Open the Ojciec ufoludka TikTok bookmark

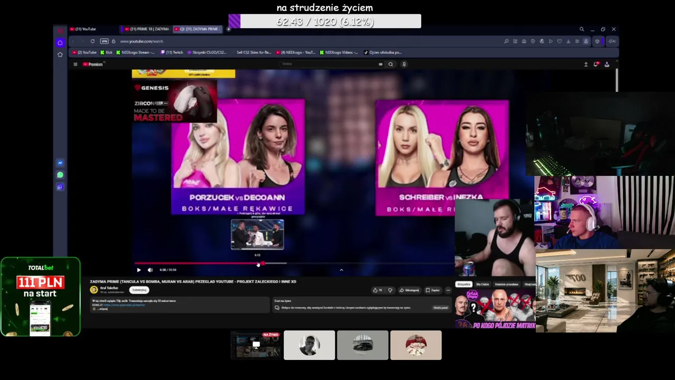pyautogui.click(x=383, y=52)
